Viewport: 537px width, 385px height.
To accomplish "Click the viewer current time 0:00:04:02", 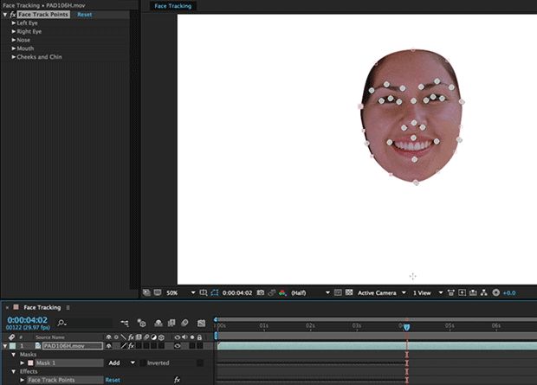I will coord(237,293).
